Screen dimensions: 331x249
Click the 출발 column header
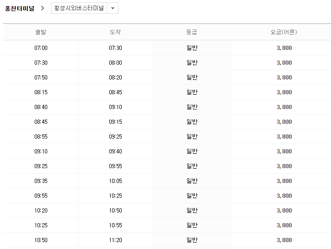pyautogui.click(x=41, y=32)
